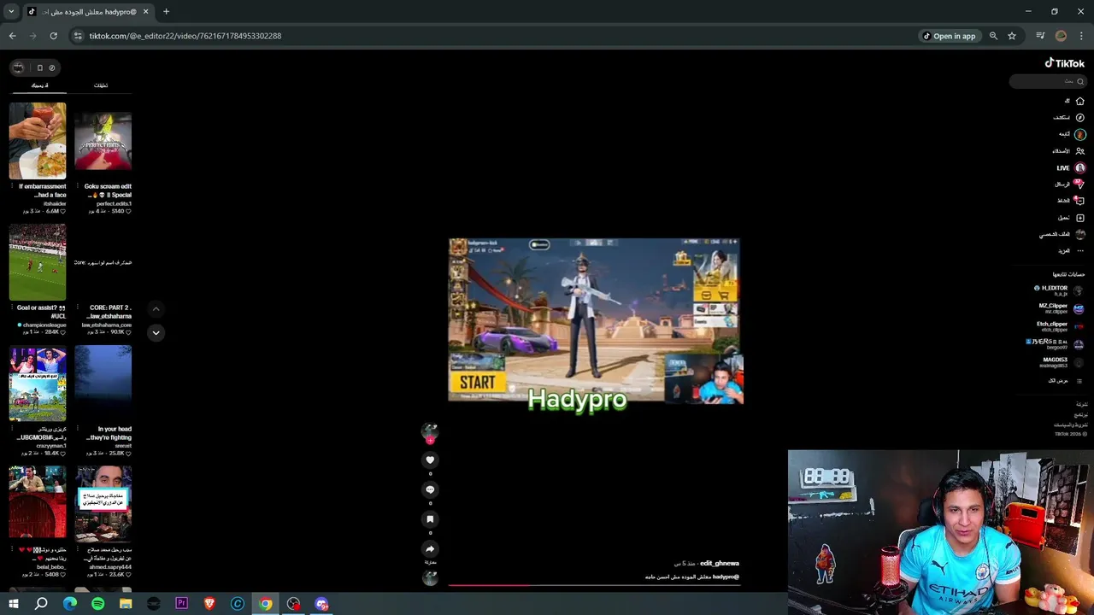Open Chrome media control icon
This screenshot has height=615, width=1094.
(1040, 36)
